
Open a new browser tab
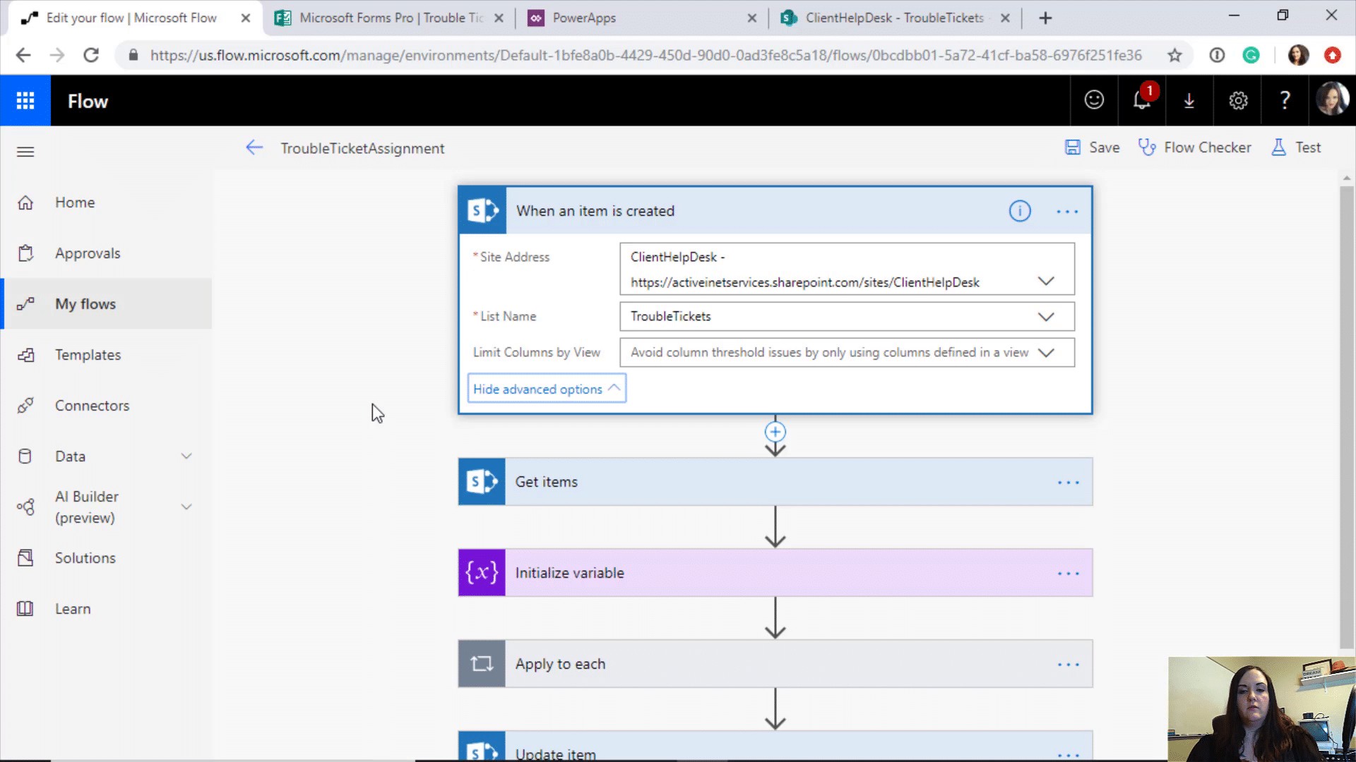pyautogui.click(x=1046, y=18)
